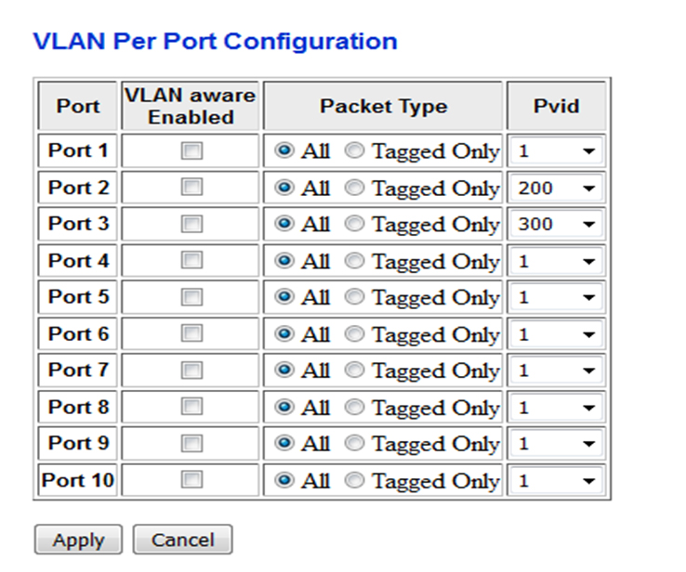Check VLAN aware box for Port 3

point(191,225)
